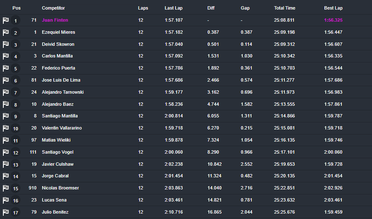Click Juan Finten's purple best lap 1:56.325
The height and width of the screenshot is (219, 372).
point(333,20)
